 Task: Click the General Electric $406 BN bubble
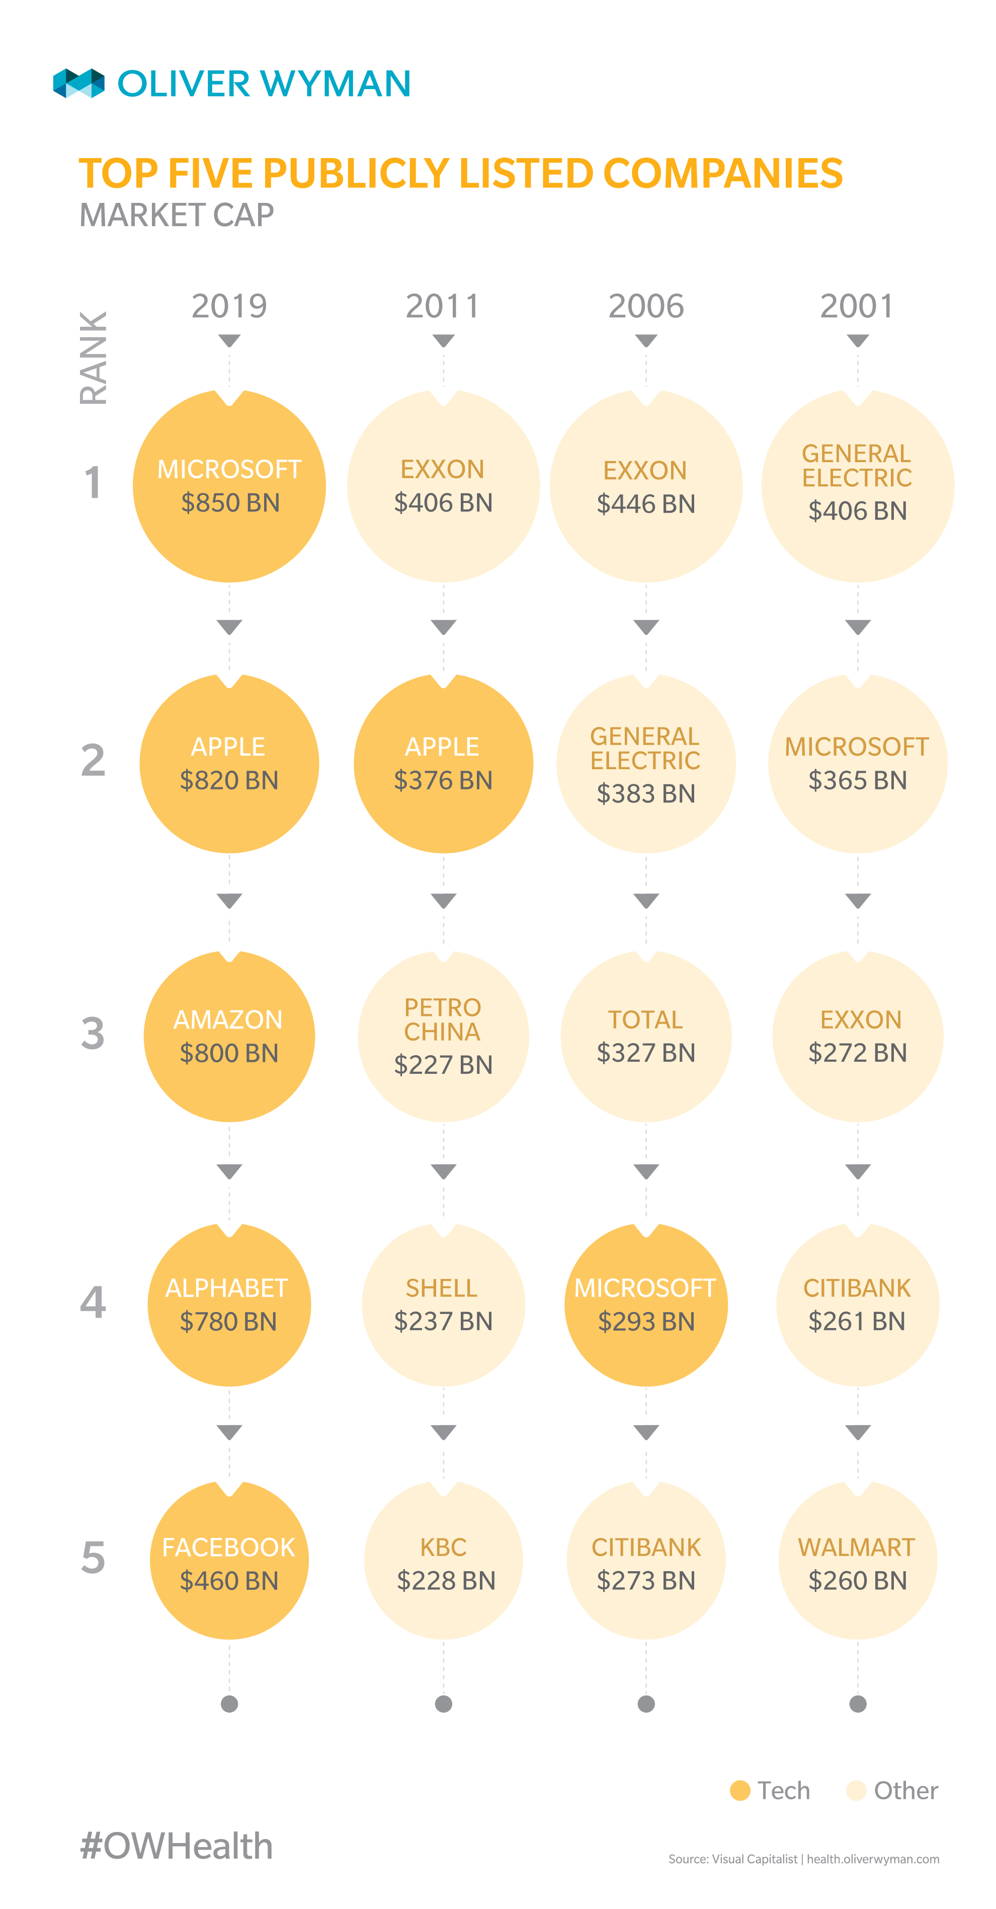[858, 486]
